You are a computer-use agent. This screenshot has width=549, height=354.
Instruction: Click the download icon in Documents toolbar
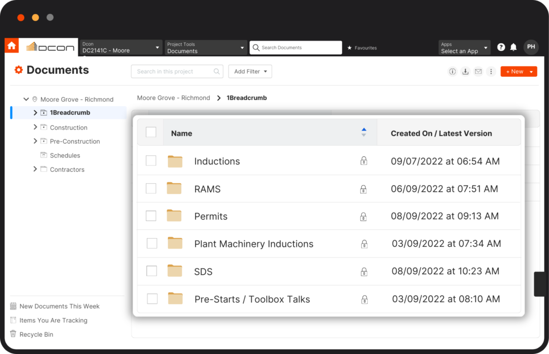click(465, 72)
